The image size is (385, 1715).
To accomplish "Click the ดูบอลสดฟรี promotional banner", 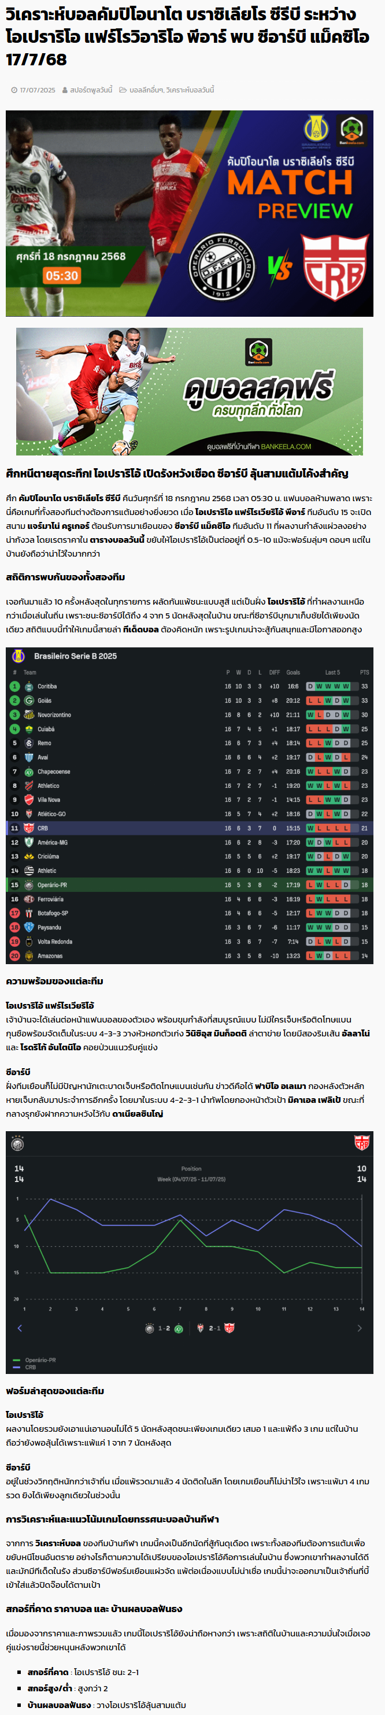I will tap(189, 391).
